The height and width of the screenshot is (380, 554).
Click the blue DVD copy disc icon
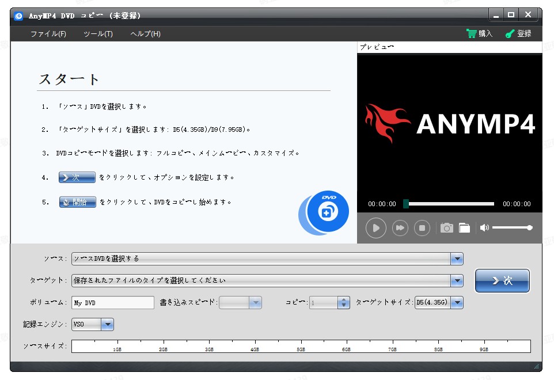[324, 213]
